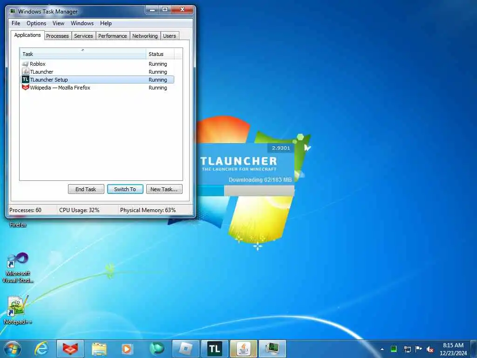
Task: Open the Help menu
Action: (106, 23)
